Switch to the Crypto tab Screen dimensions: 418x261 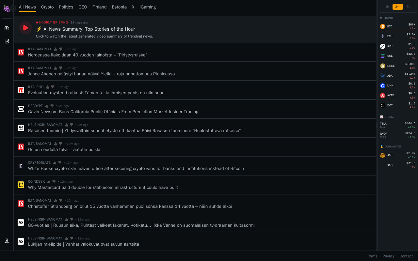point(47,7)
